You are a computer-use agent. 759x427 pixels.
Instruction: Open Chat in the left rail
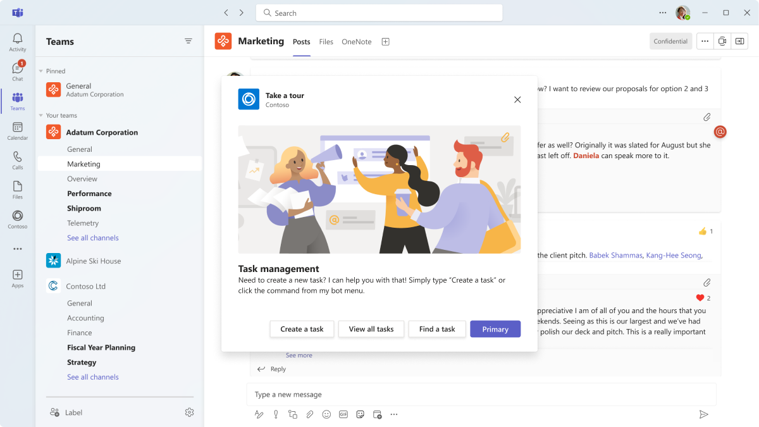coord(18,71)
